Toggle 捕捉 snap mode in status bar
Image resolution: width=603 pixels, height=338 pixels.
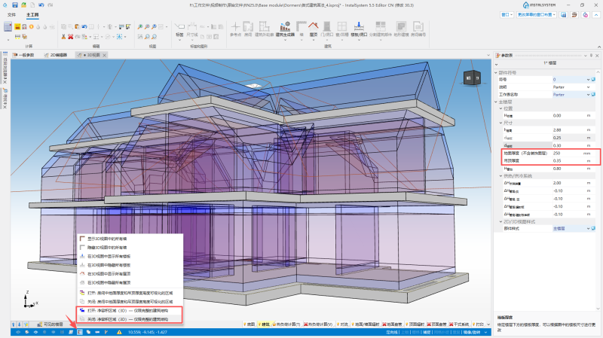427,332
